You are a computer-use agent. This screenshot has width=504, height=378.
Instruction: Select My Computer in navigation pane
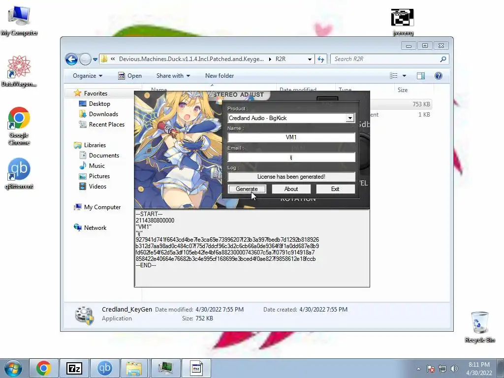tap(102, 207)
